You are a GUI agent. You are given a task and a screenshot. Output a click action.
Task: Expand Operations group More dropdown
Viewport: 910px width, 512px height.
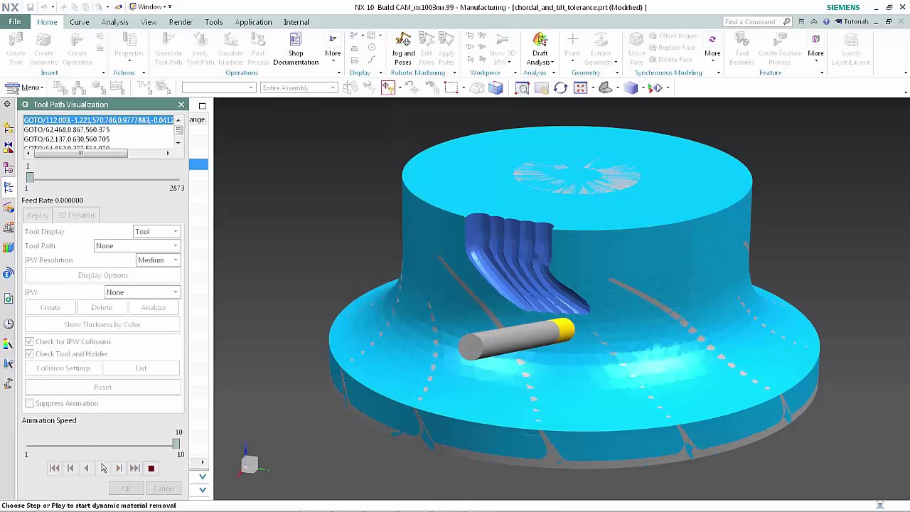point(333,49)
